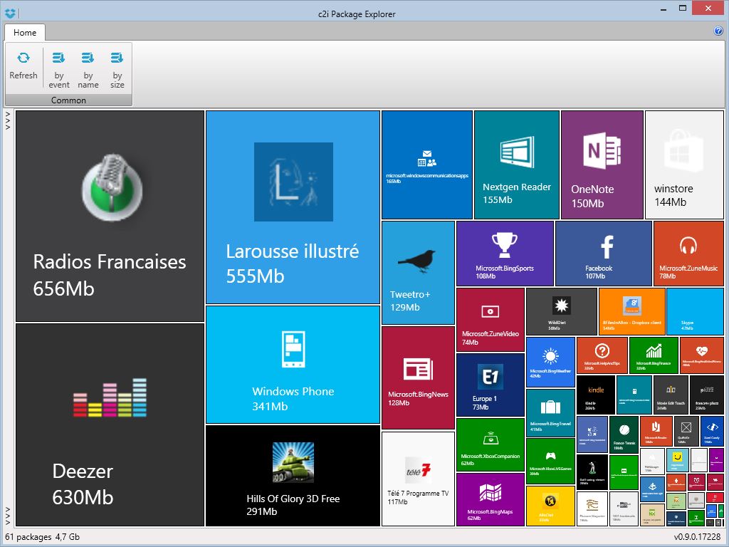
Task: Select the 1001 bookmarks tile
Action: 624,509
